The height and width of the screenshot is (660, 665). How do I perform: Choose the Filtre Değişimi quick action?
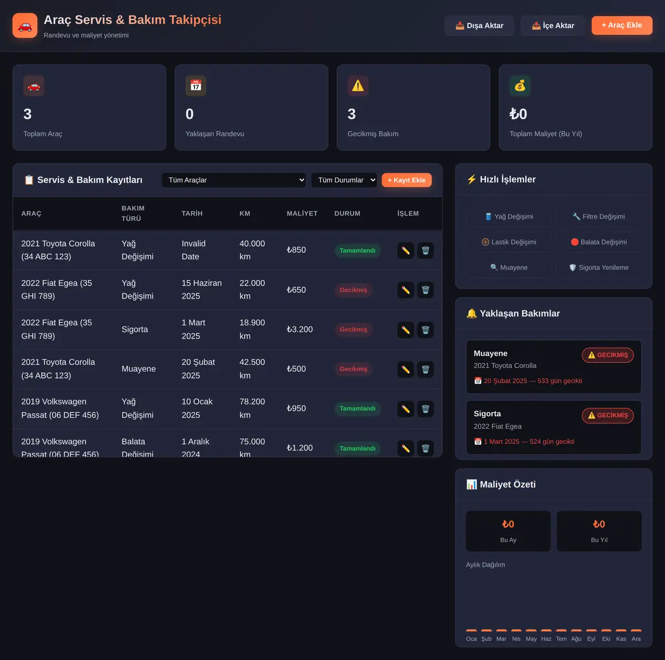[598, 217]
